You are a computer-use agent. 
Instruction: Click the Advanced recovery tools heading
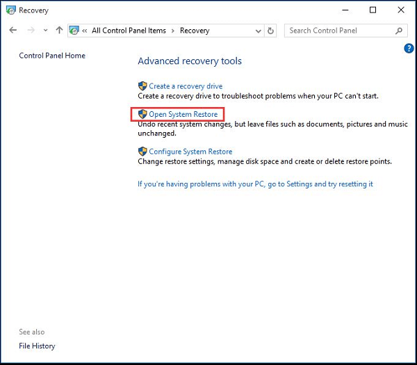190,61
